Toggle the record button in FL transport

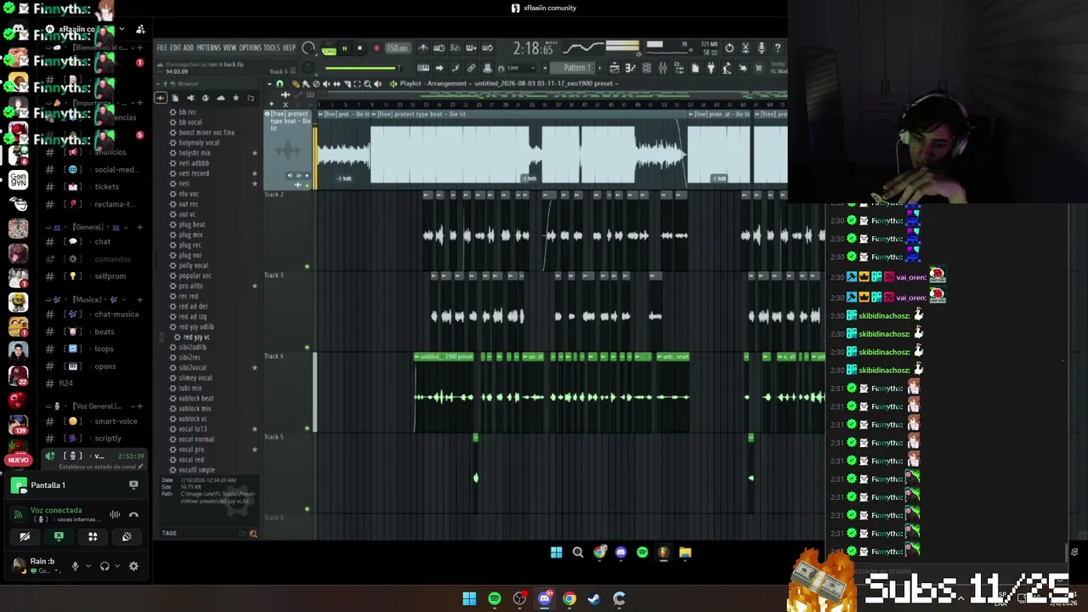coord(377,48)
